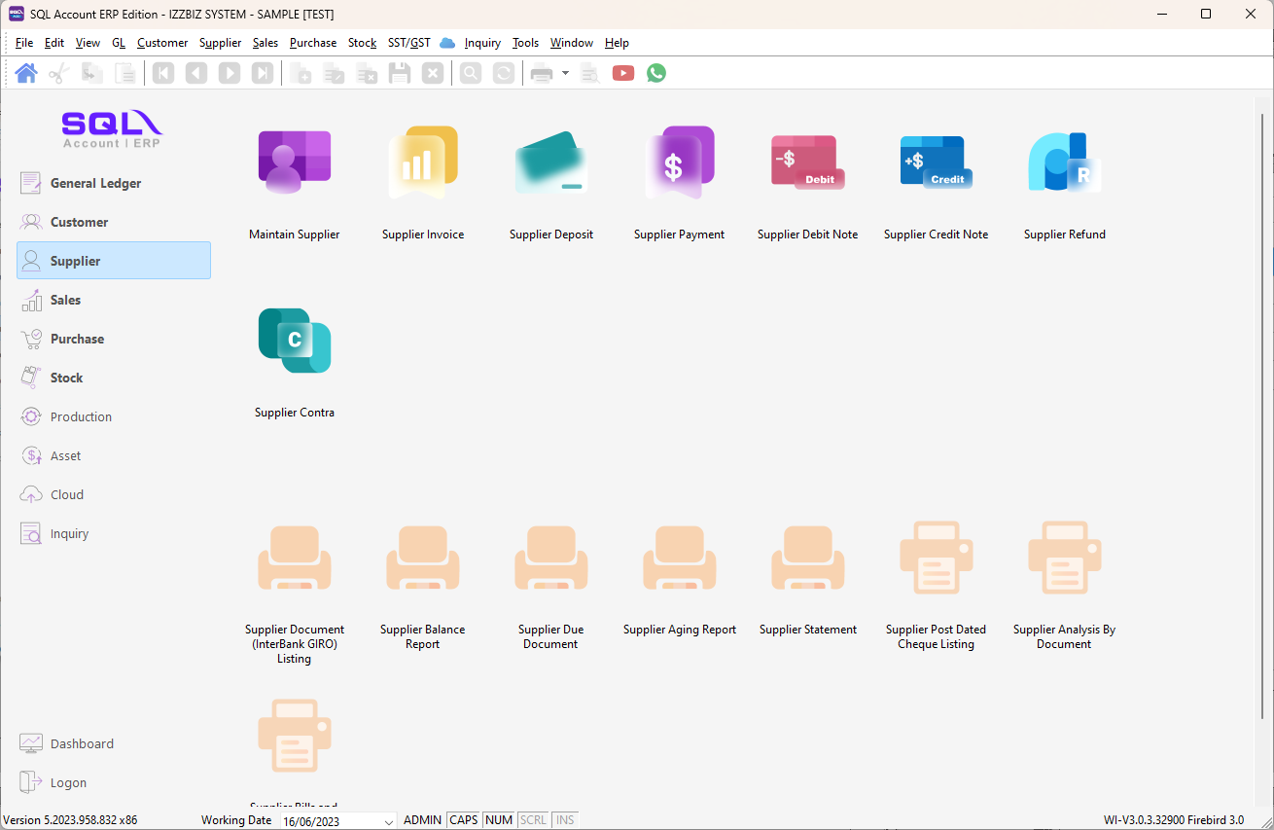This screenshot has width=1274, height=830.
Task: Open Supplier Due Document report
Action: point(551,558)
